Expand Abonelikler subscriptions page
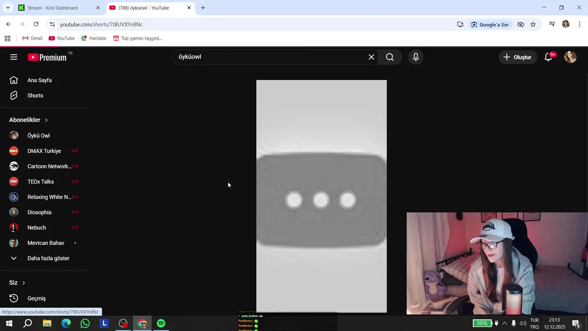Image resolution: width=588 pixels, height=331 pixels. click(28, 120)
